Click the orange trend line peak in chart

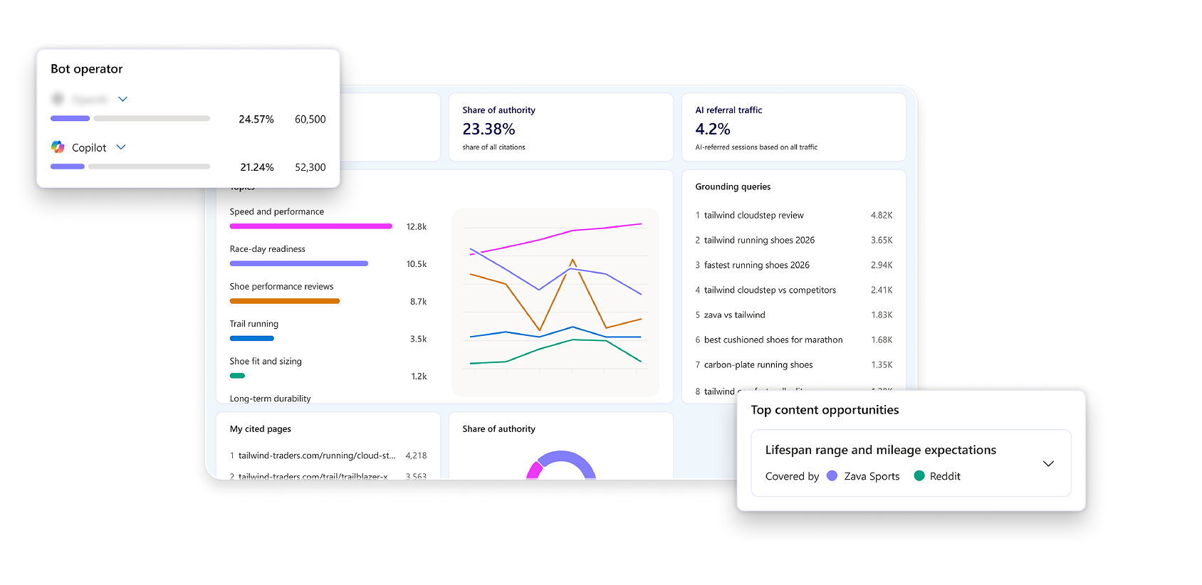click(x=573, y=260)
